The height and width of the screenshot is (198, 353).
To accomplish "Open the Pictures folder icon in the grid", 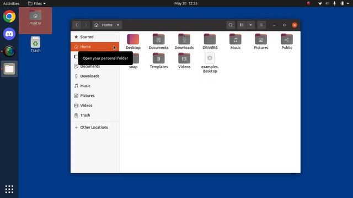I will click(x=261, y=42).
